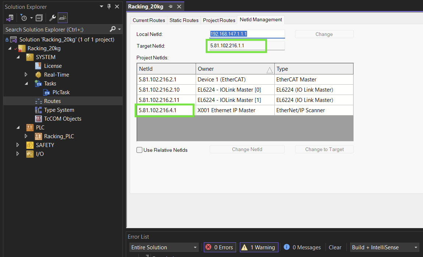Close the Racking_20kg document tab
The width and height of the screenshot is (423, 257).
[x=179, y=7]
